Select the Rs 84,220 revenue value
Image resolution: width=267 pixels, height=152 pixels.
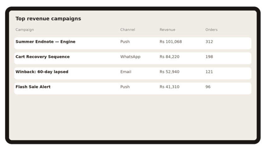[169, 57]
